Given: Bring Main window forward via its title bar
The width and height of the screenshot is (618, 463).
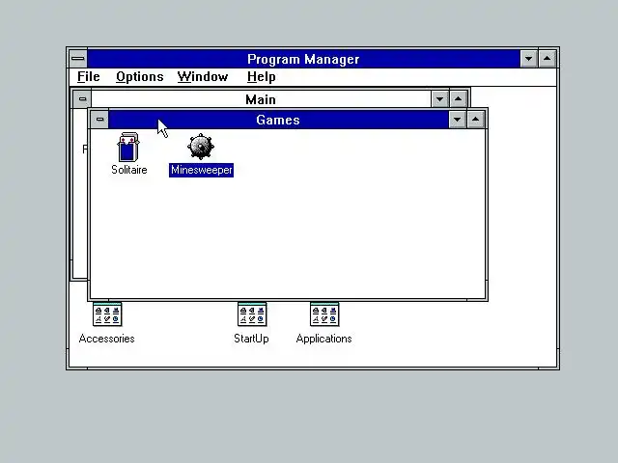Looking at the screenshot, I should (261, 98).
